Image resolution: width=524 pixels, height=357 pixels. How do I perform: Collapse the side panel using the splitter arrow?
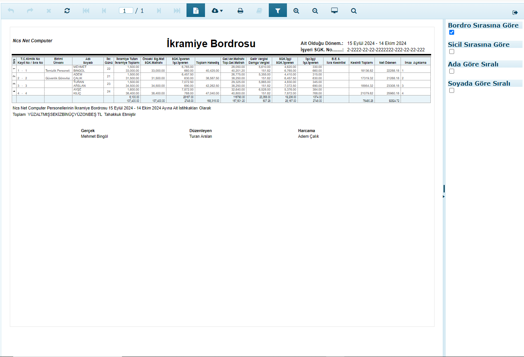tap(444, 196)
